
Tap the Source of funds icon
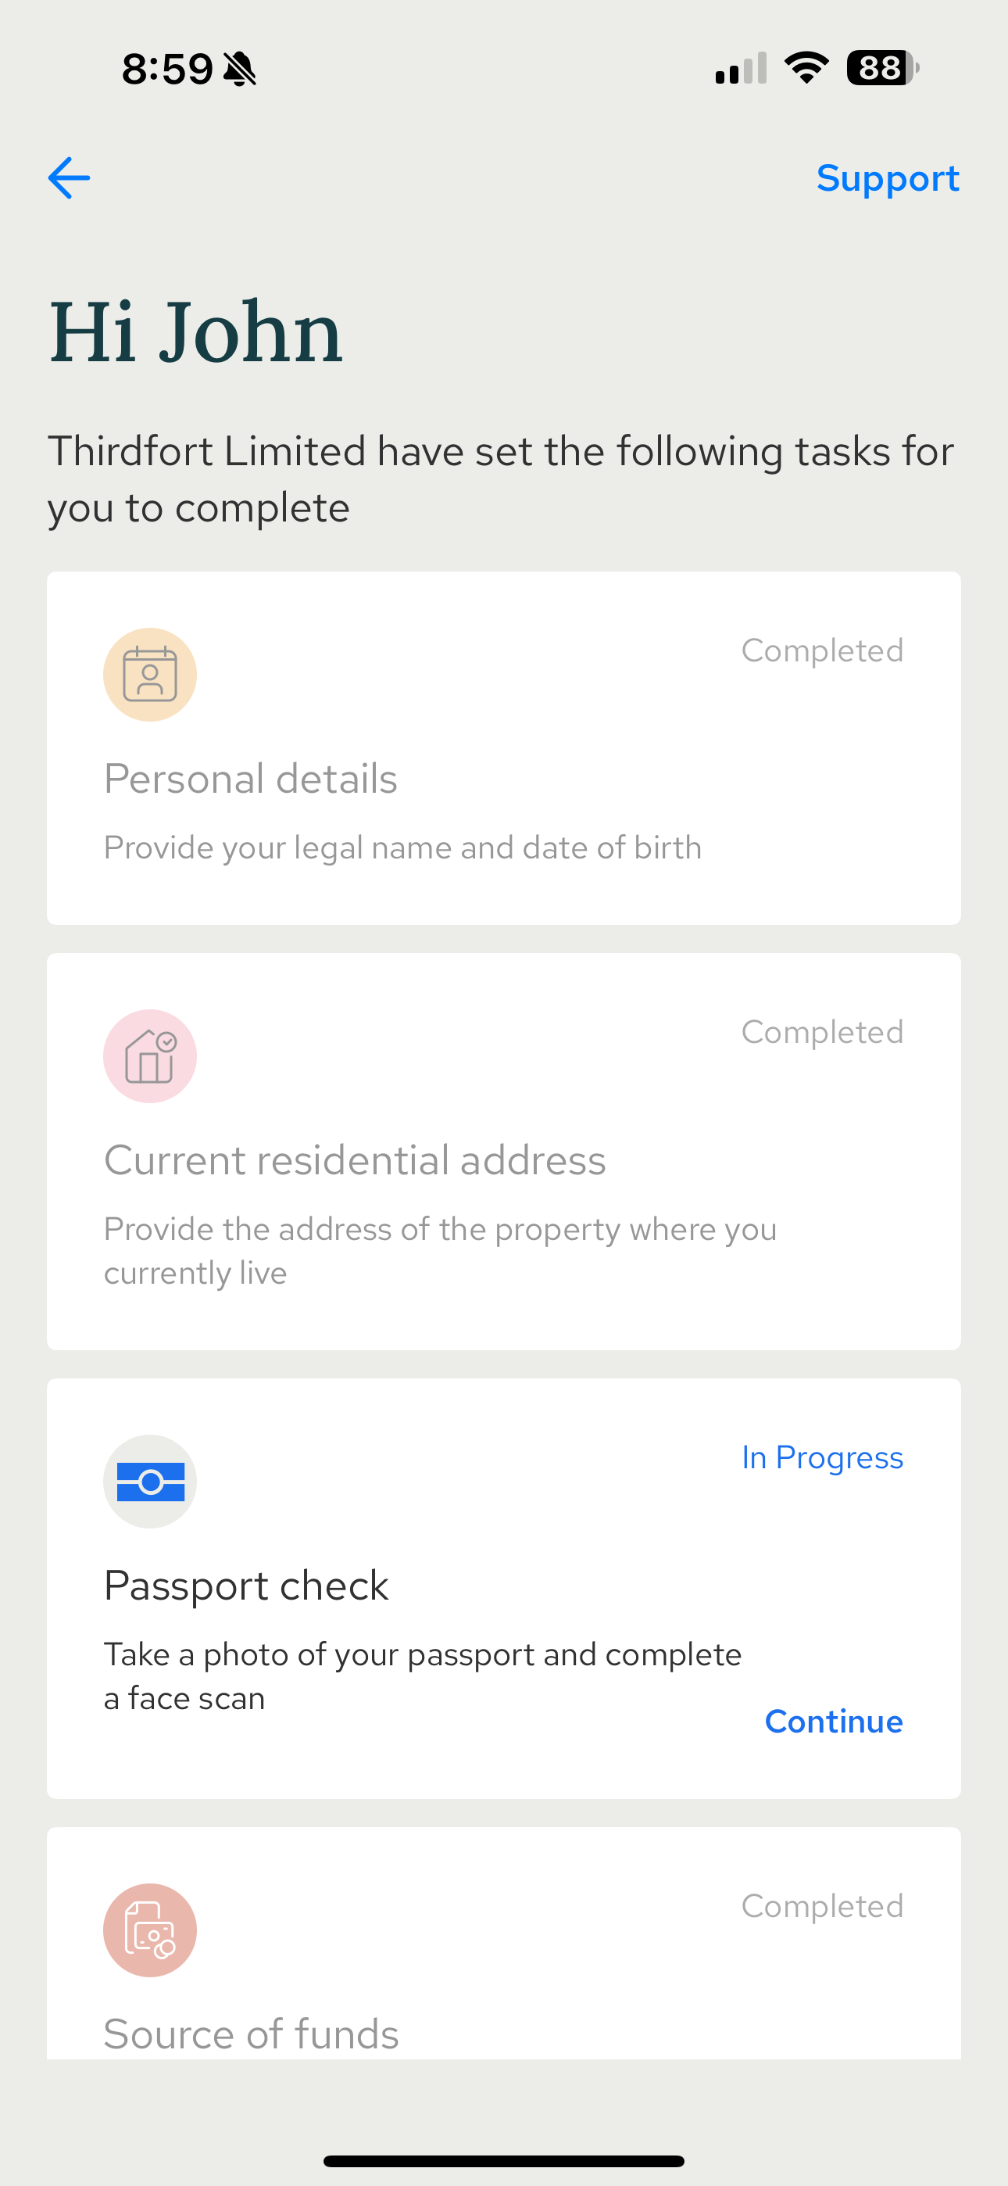coord(150,1930)
